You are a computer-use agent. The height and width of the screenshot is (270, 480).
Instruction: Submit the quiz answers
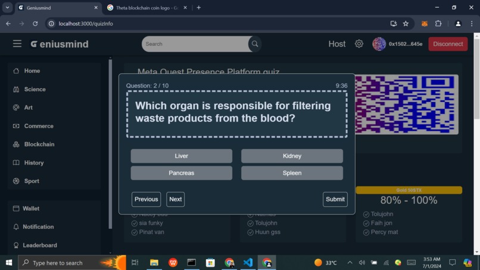[x=335, y=199]
